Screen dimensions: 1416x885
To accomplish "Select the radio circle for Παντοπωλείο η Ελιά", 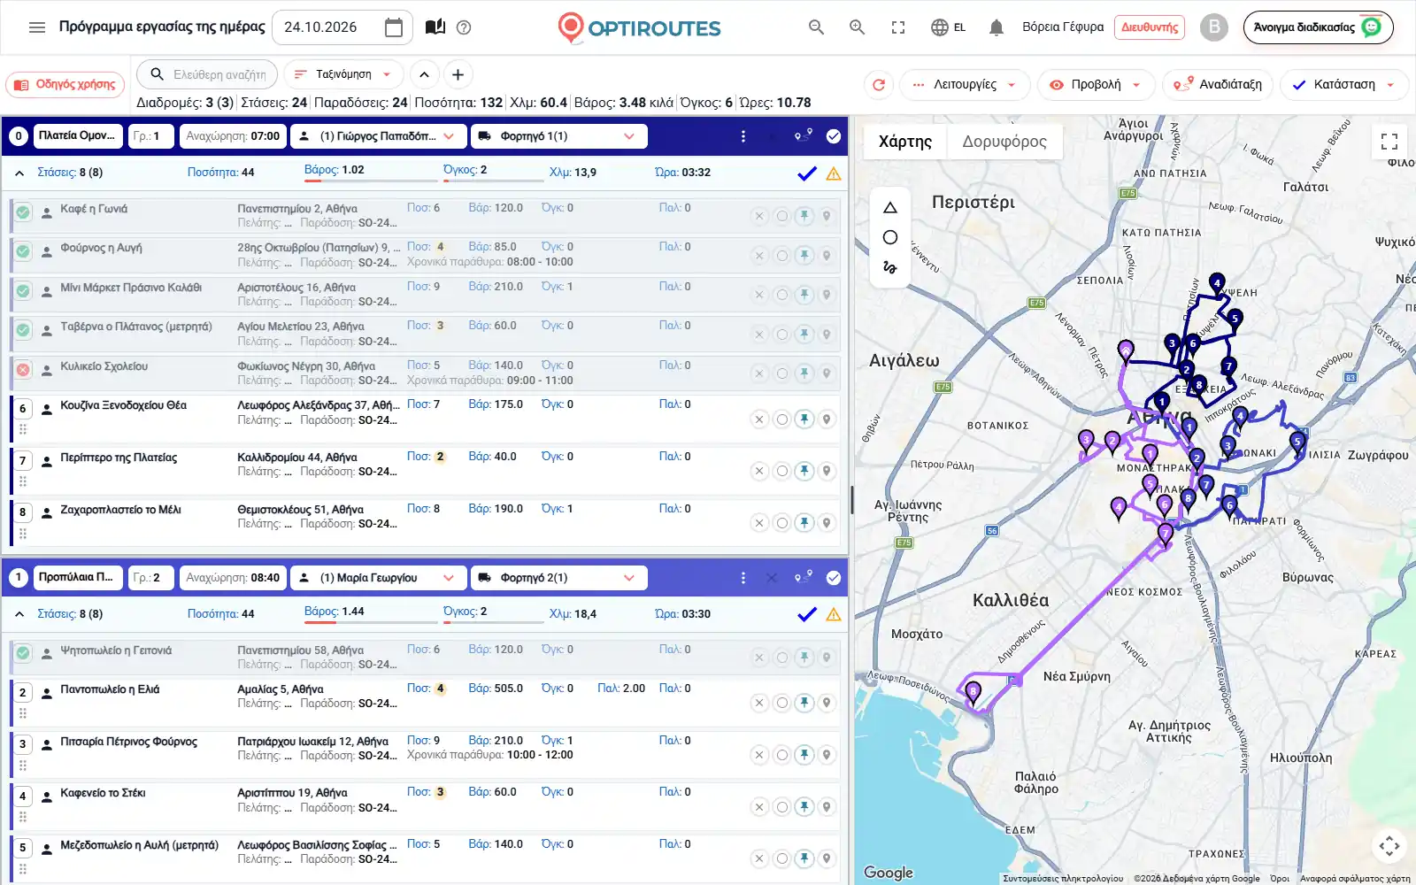I will [781, 703].
